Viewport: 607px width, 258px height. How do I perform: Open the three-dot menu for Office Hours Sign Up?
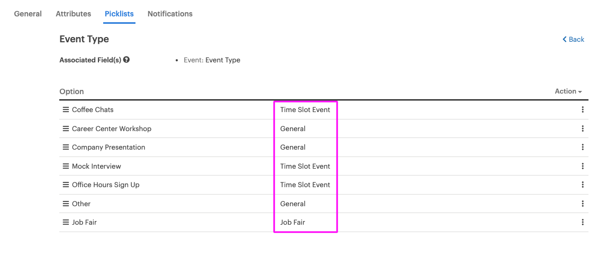click(582, 185)
